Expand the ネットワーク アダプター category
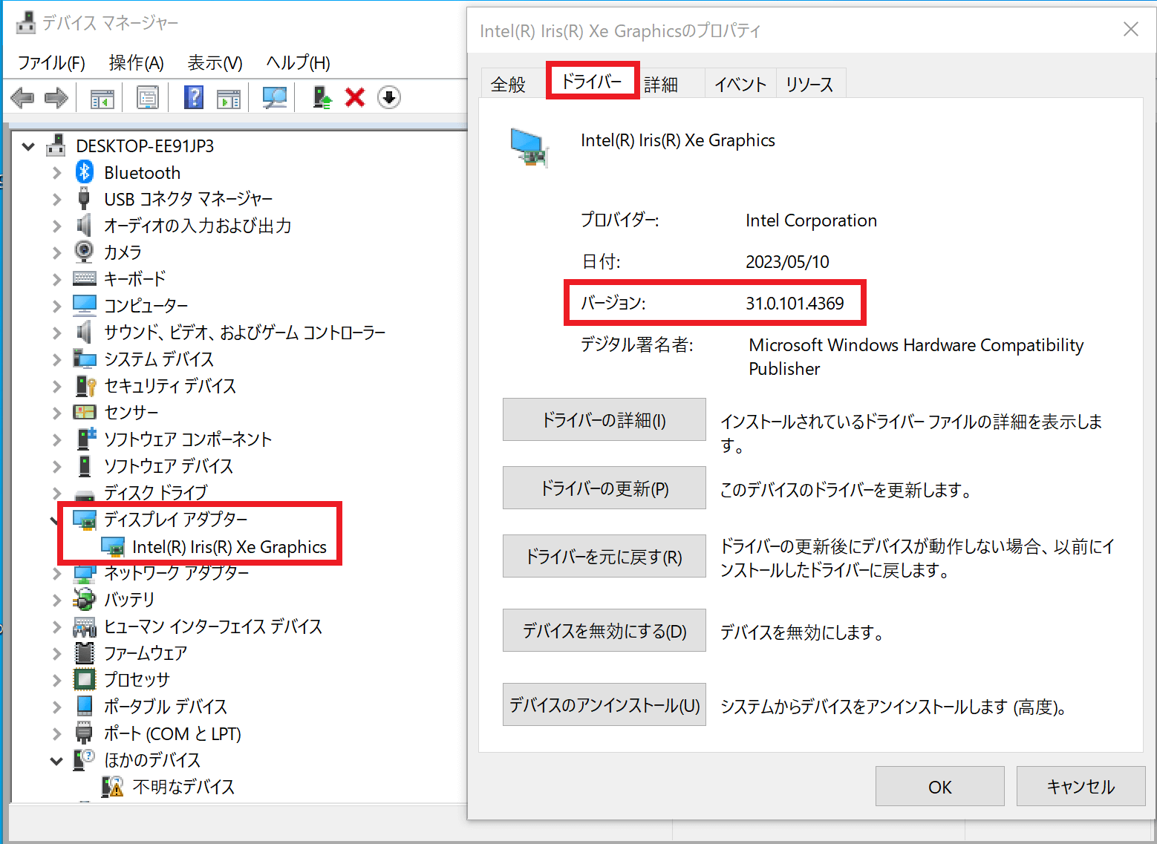The height and width of the screenshot is (844, 1157). [56, 573]
